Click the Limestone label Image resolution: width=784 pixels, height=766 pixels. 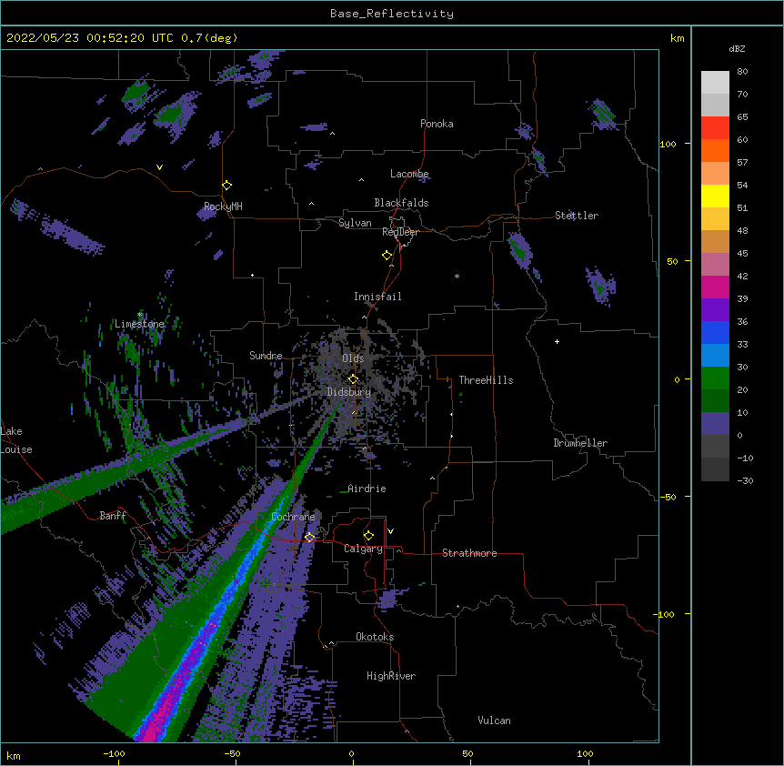(139, 324)
